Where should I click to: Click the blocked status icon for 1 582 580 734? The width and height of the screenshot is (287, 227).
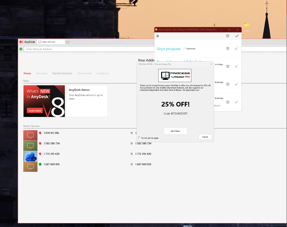(40, 143)
